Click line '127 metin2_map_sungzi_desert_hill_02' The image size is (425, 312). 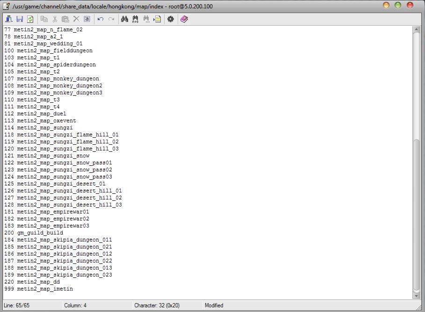tap(63, 198)
